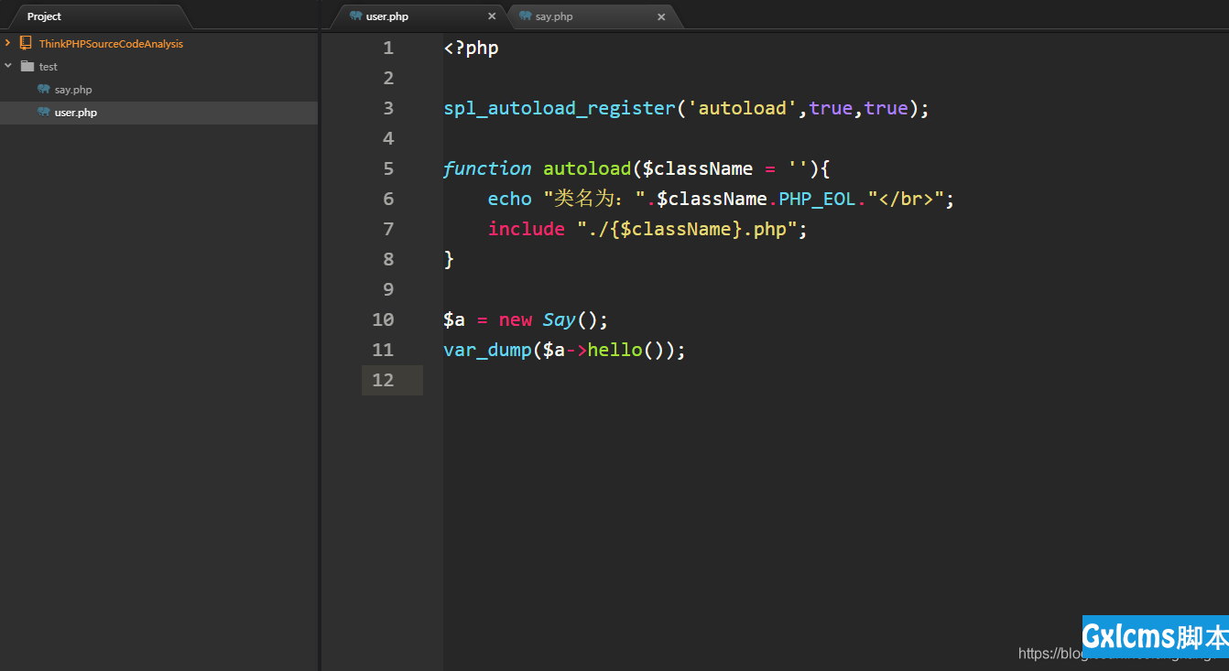Click the PHP icon on user.php tab
Screen dimensions: 1229x671
(x=355, y=16)
